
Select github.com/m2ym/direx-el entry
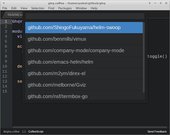click(x=84, y=74)
